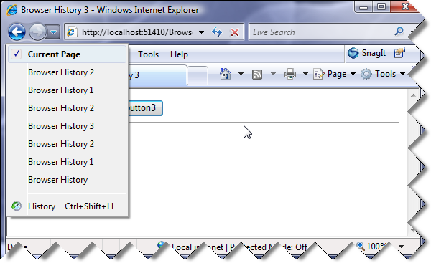Expand the Home button dropdown arrow

tap(241, 74)
